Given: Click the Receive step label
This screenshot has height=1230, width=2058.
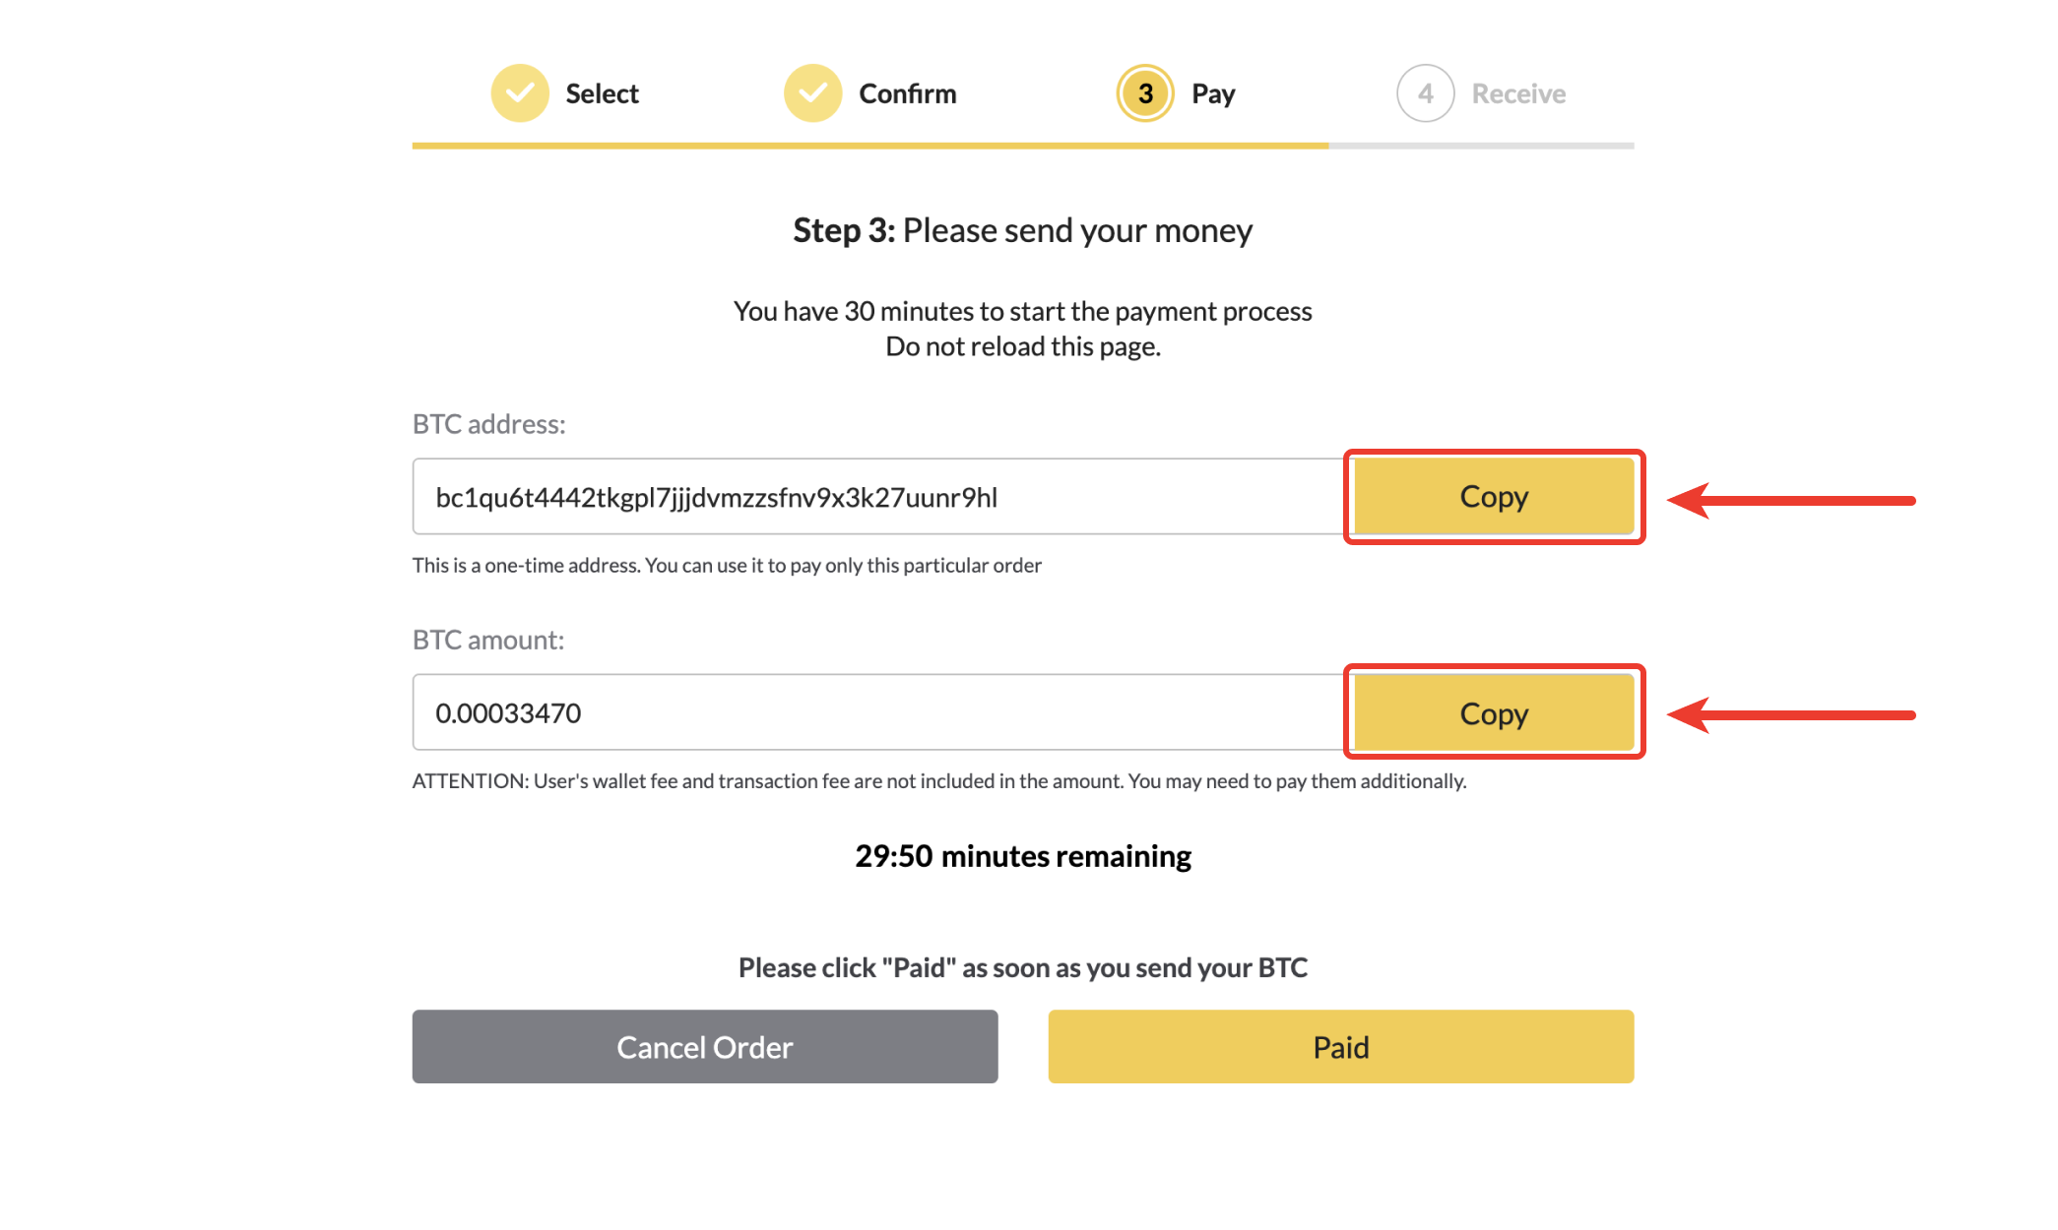Looking at the screenshot, I should coord(1517,93).
